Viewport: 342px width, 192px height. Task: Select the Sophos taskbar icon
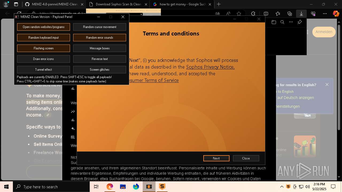[162, 187]
